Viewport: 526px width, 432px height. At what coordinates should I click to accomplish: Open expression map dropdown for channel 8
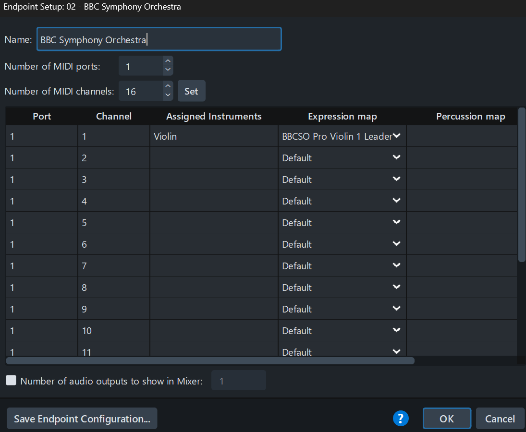coord(396,287)
